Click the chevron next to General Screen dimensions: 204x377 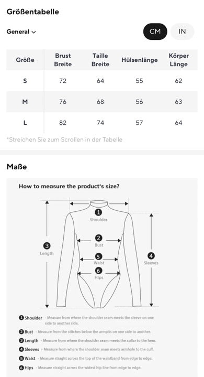34,32
